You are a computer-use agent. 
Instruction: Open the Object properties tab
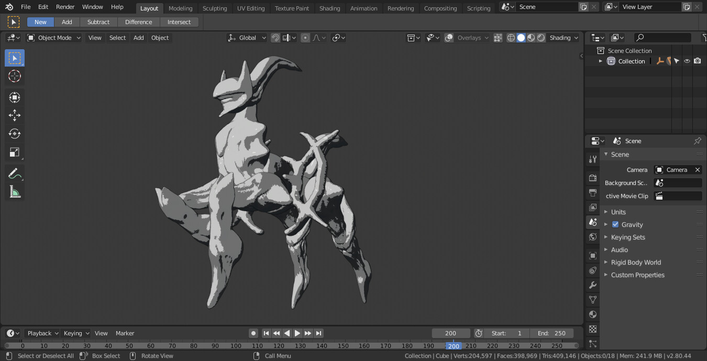tap(593, 256)
